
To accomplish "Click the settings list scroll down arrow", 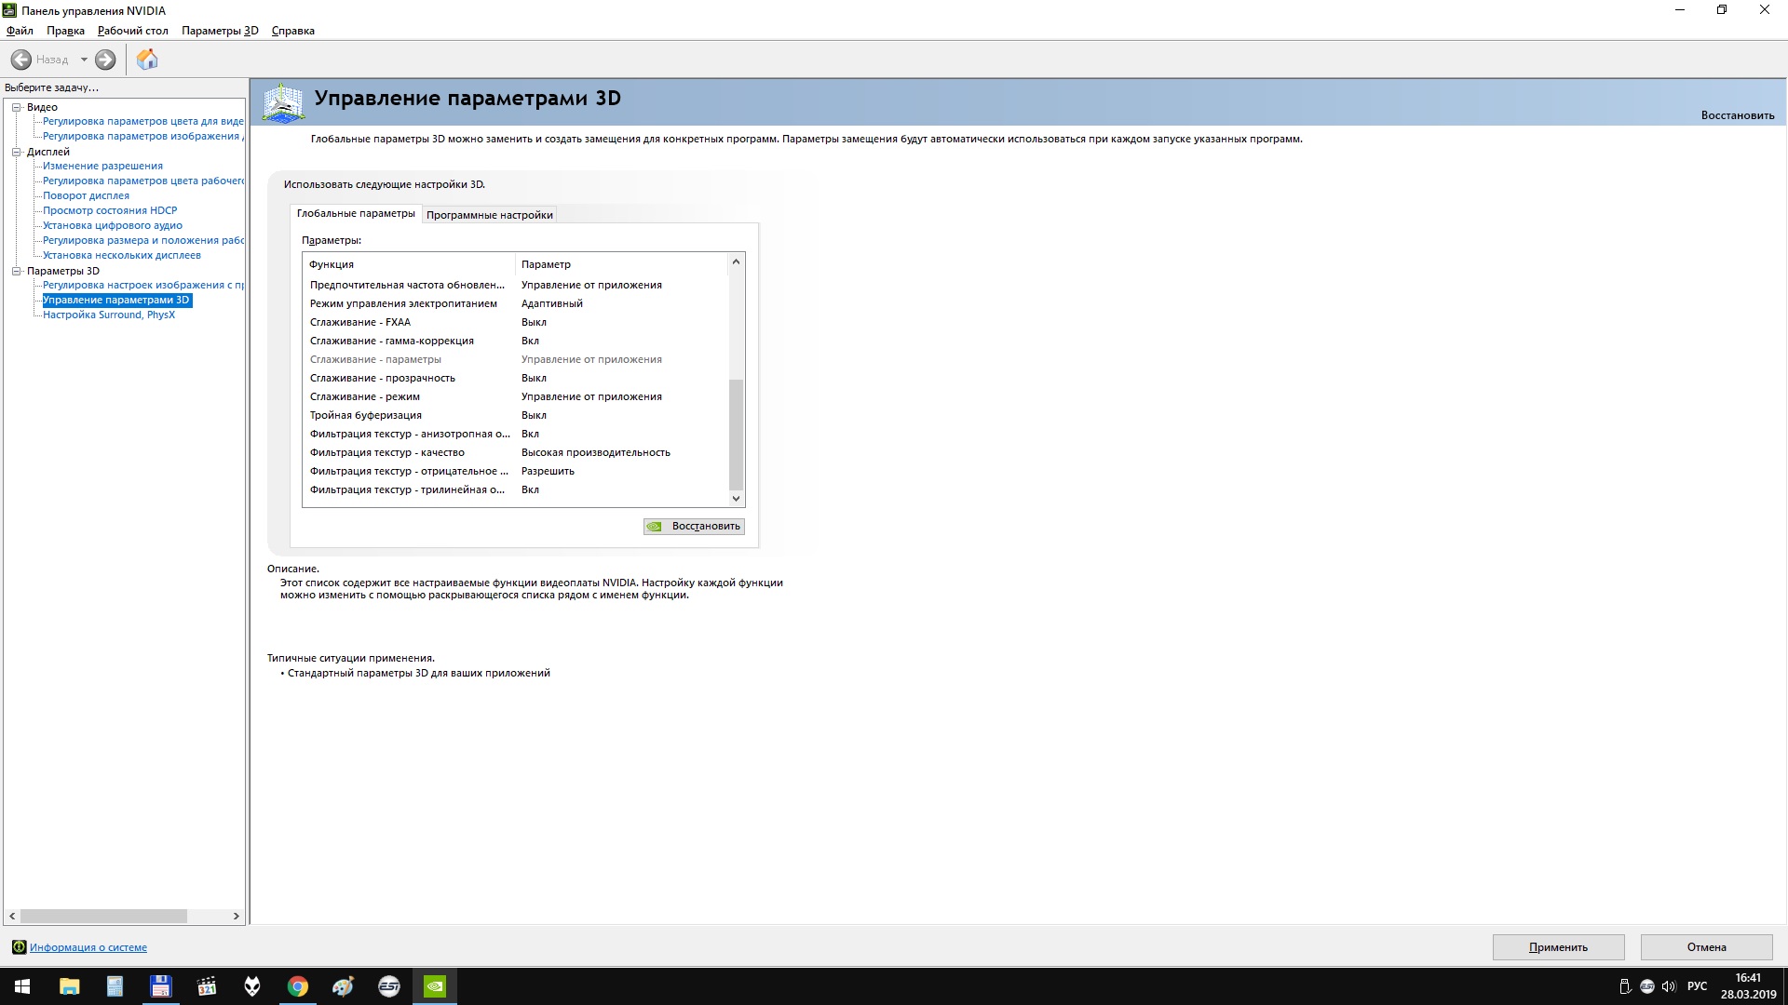I will pyautogui.click(x=736, y=499).
